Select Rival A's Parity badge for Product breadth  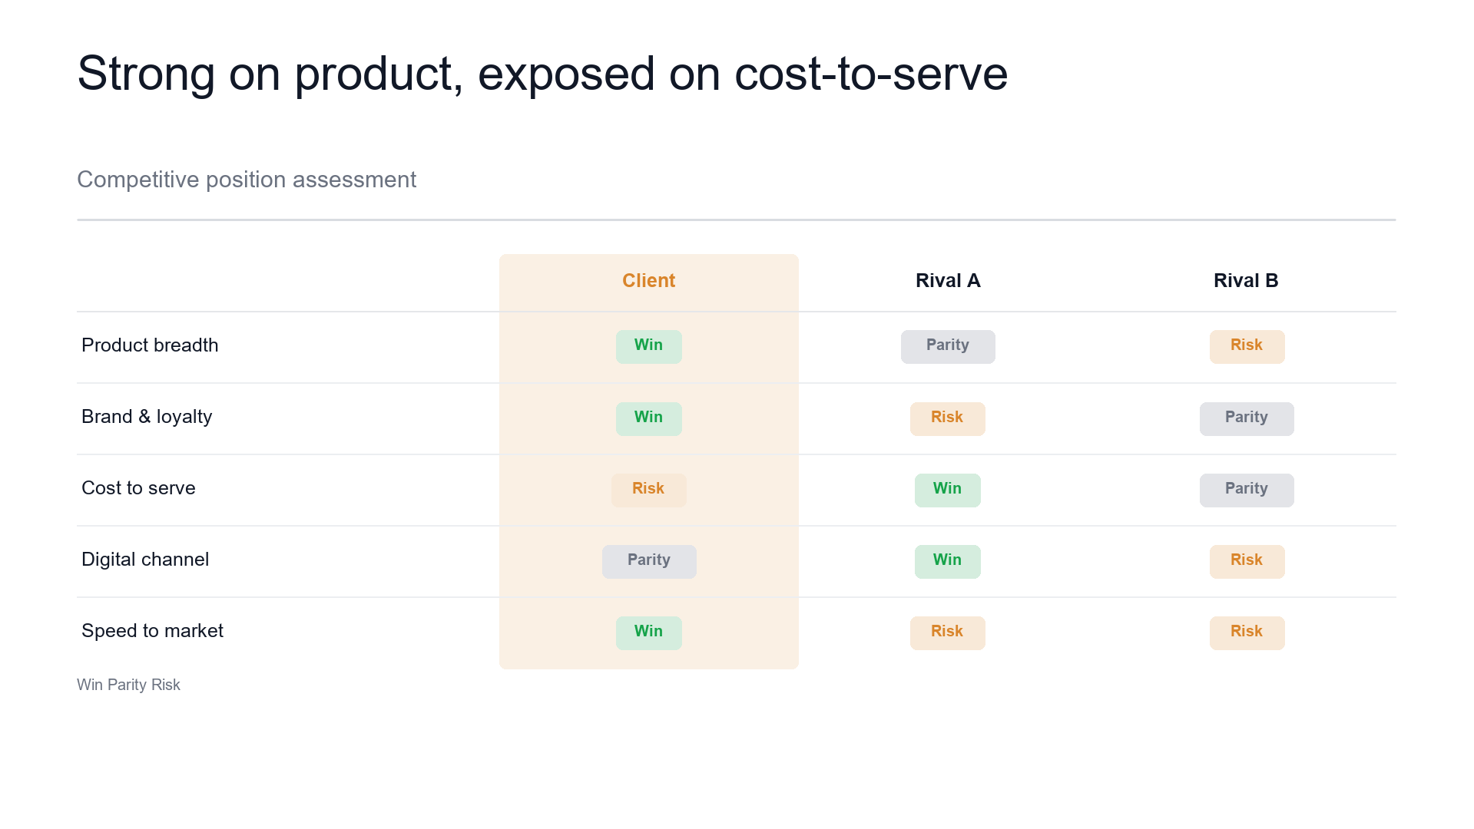coord(948,347)
